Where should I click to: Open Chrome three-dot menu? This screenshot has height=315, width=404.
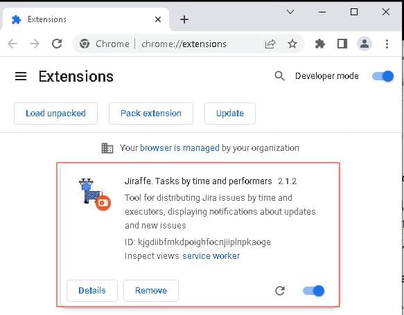pos(387,44)
